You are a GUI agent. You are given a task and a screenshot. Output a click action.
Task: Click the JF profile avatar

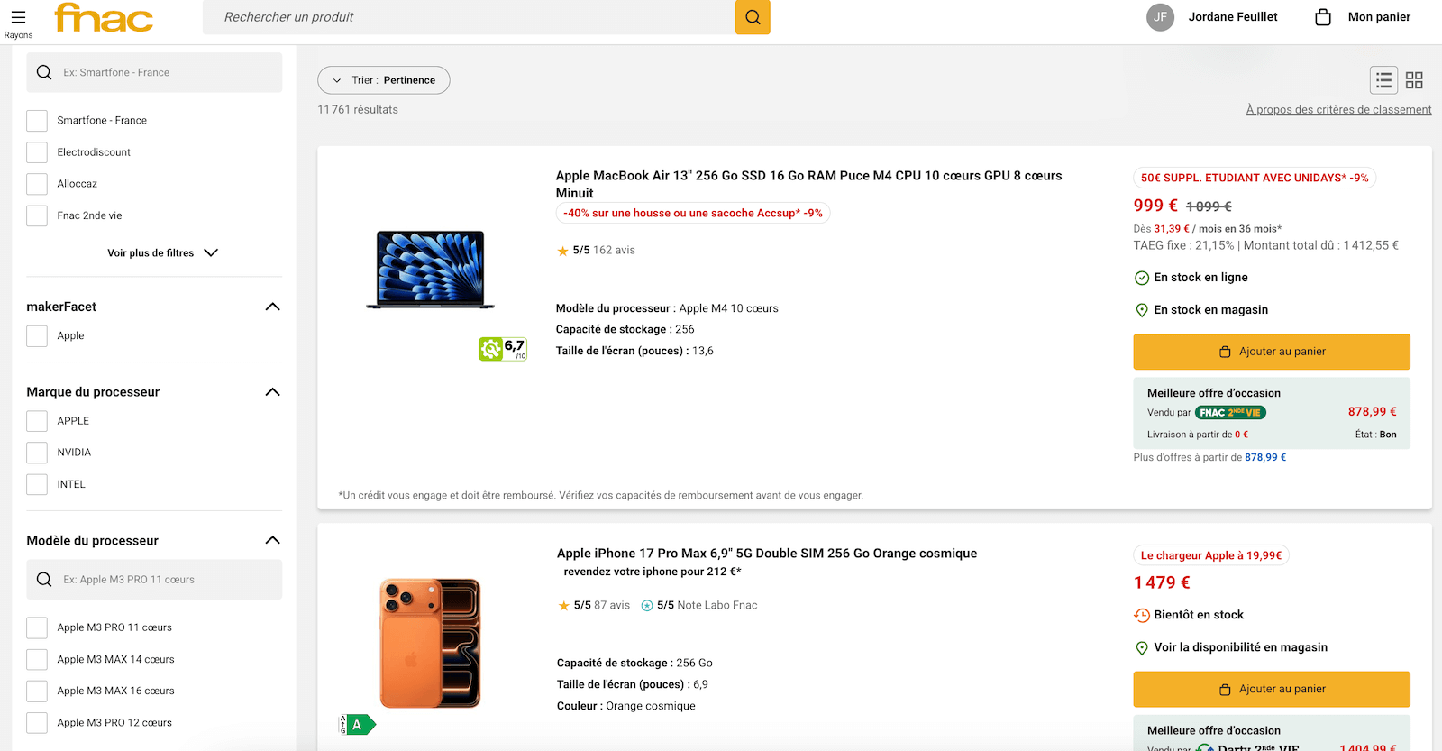pyautogui.click(x=1160, y=16)
